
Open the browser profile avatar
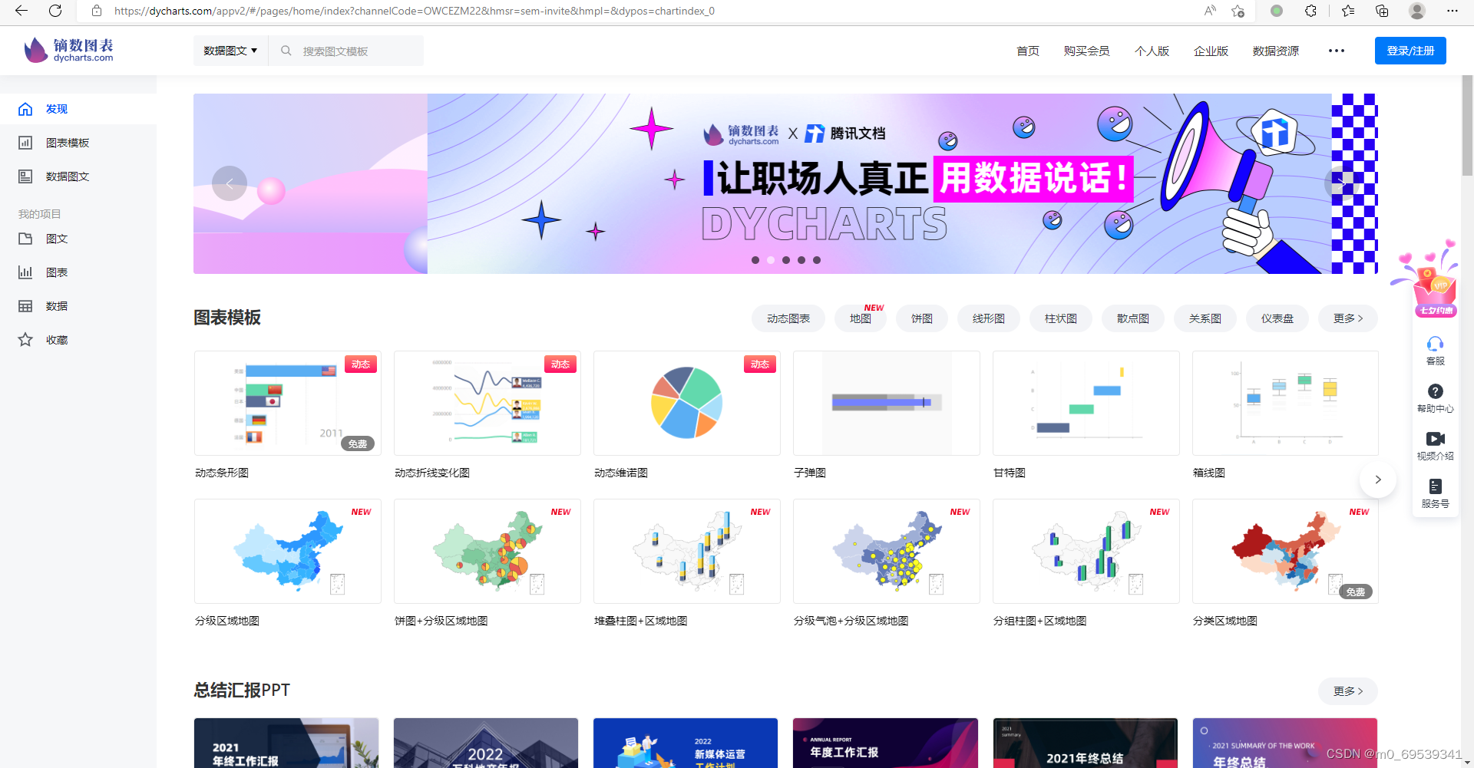coord(1417,11)
